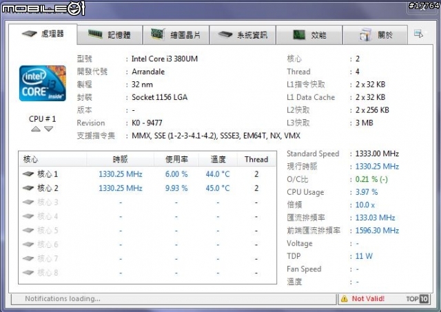Click the Thread column header
Viewport: 441px width, 312px height.
point(256,159)
